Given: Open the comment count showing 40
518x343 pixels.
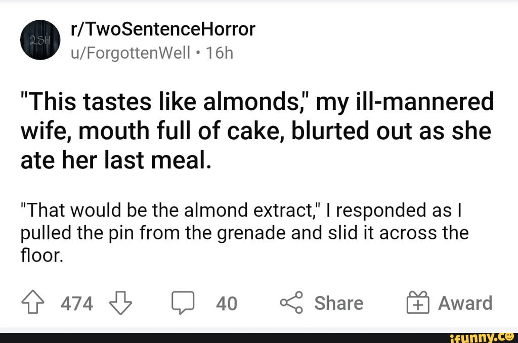Looking at the screenshot, I should coord(227,304).
